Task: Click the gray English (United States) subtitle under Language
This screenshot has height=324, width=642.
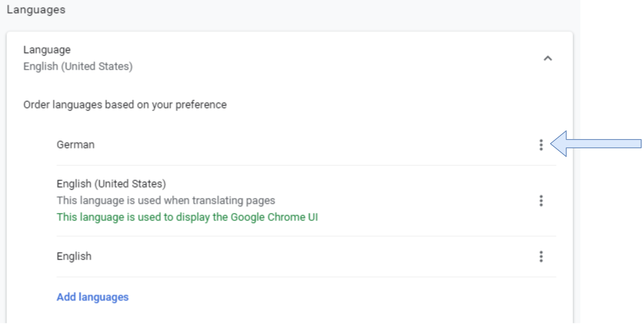Action: tap(78, 66)
